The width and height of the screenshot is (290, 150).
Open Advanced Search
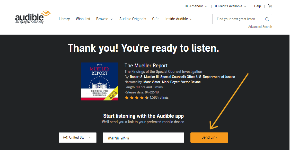click(260, 27)
